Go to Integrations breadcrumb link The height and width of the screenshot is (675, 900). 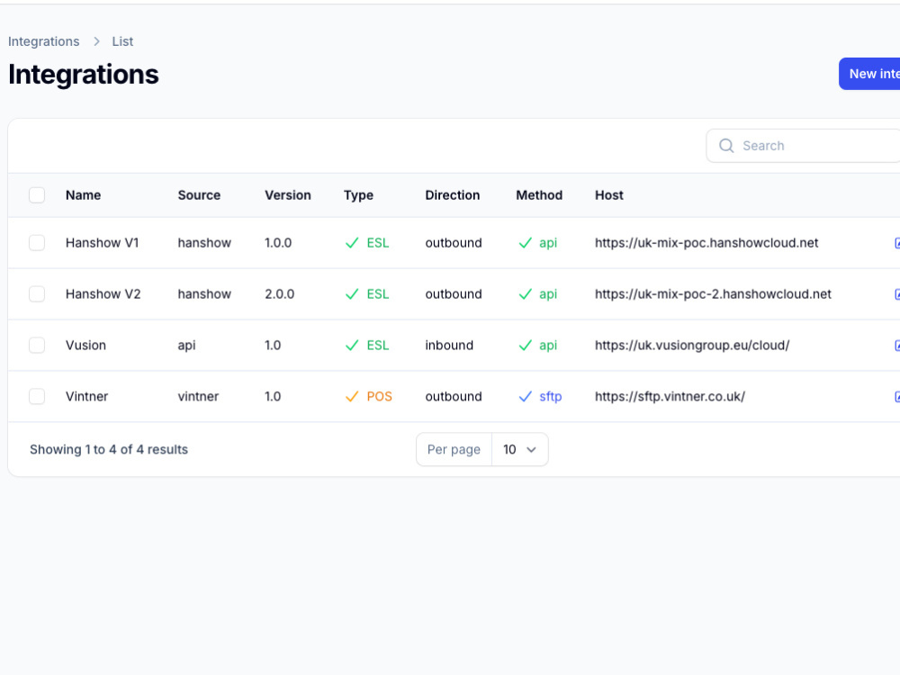[x=43, y=41]
